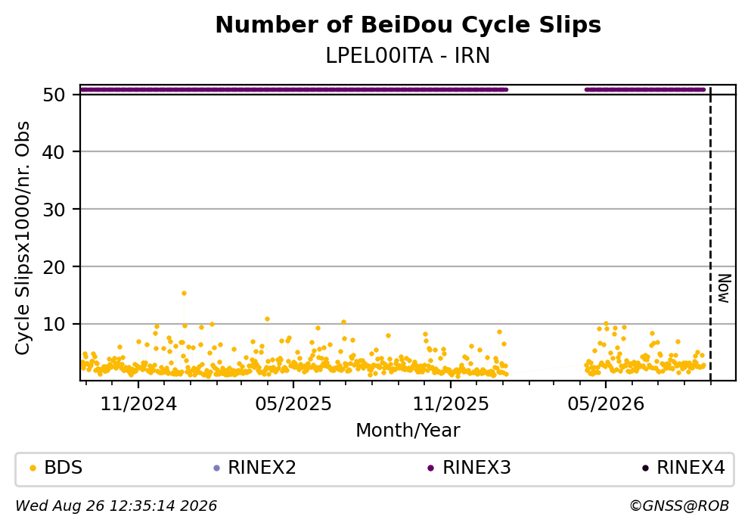Select the RINEX3 legend label
The height and width of the screenshot is (529, 751).
(x=476, y=468)
